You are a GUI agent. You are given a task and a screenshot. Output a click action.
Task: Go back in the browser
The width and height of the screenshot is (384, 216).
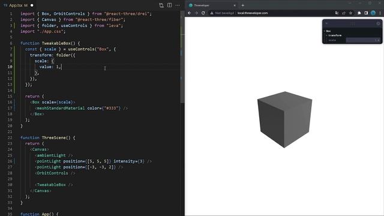click(190, 13)
